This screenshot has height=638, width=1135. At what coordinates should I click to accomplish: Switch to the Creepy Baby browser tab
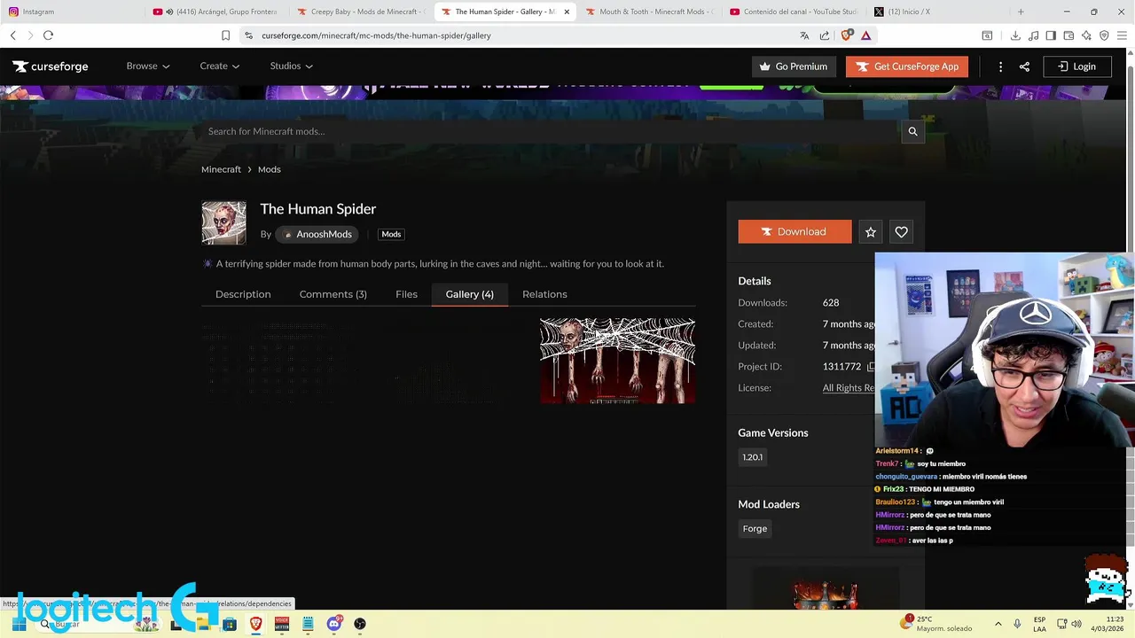click(x=362, y=12)
